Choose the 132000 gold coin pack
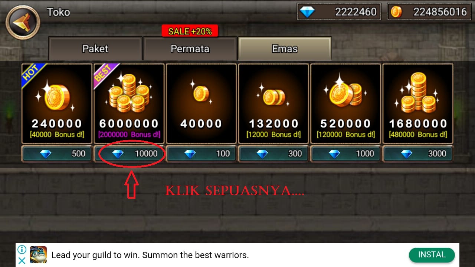The image size is (475, 267). [273, 103]
